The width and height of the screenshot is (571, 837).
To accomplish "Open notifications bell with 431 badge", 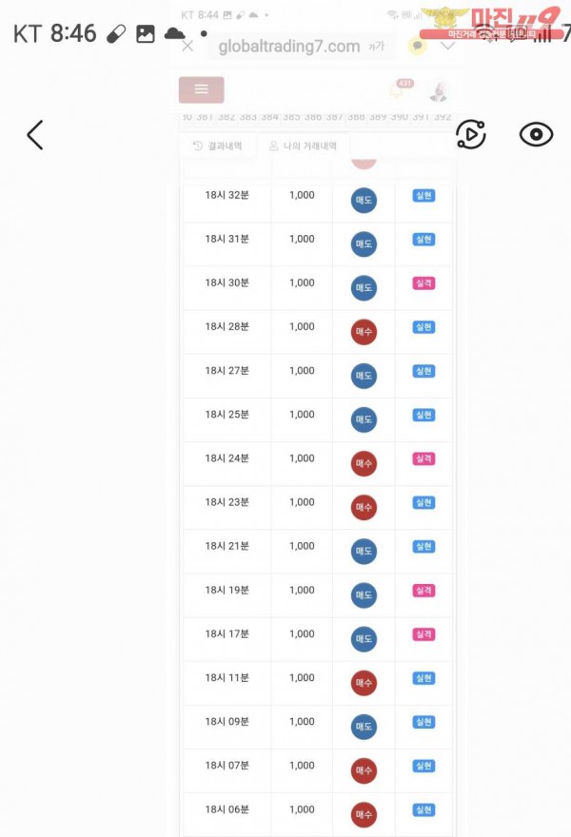I will 397,90.
